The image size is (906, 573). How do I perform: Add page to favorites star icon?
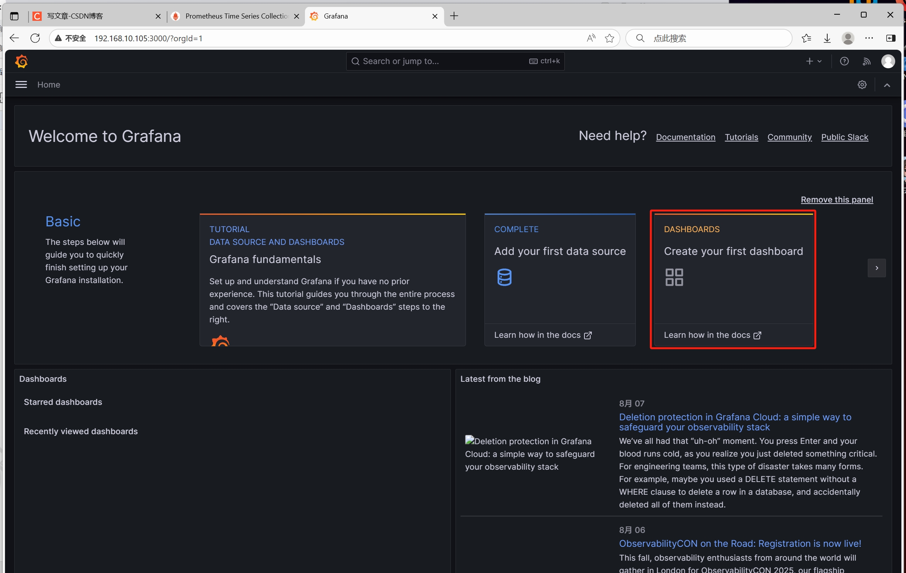point(610,38)
